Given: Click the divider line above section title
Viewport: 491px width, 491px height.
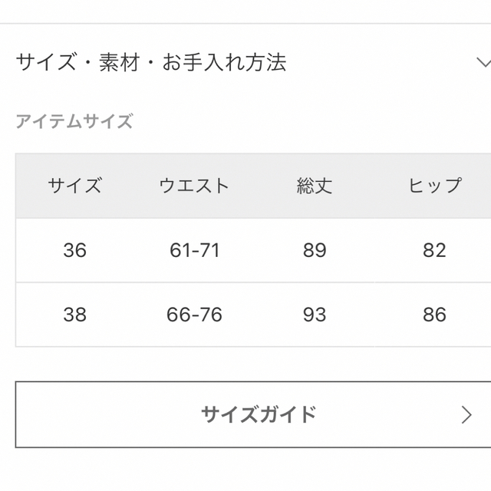Looking at the screenshot, I should tap(245, 23).
